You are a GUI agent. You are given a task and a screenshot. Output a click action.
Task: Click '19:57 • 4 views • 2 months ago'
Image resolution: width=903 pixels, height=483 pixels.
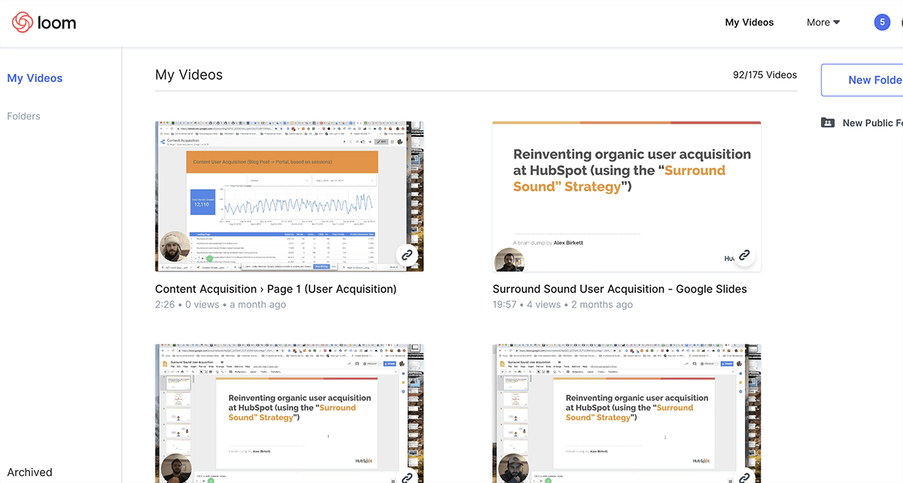(562, 305)
